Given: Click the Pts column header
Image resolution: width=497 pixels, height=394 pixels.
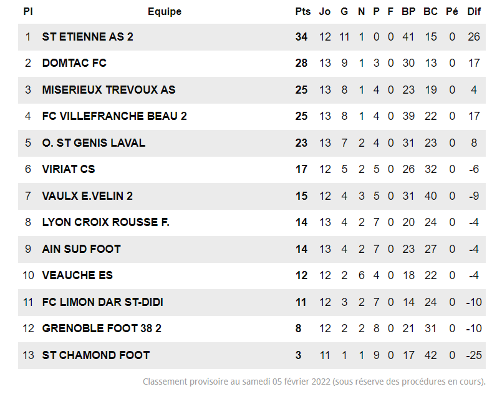Looking at the screenshot, I should [x=302, y=11].
